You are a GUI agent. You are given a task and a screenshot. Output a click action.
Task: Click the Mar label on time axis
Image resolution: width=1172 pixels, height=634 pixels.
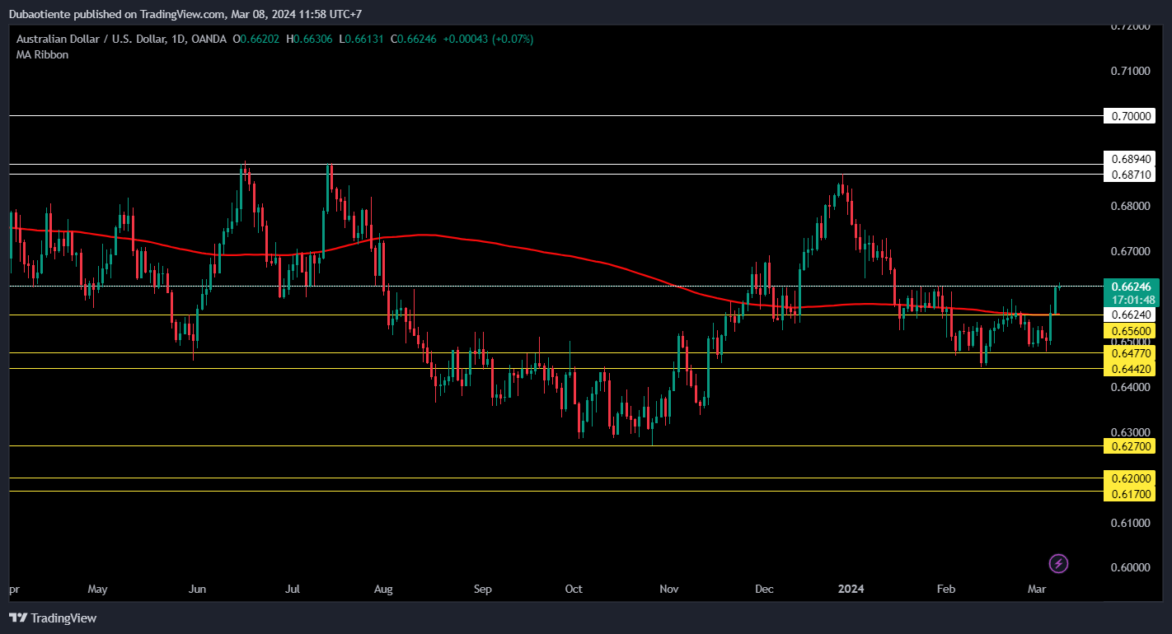tap(1037, 590)
